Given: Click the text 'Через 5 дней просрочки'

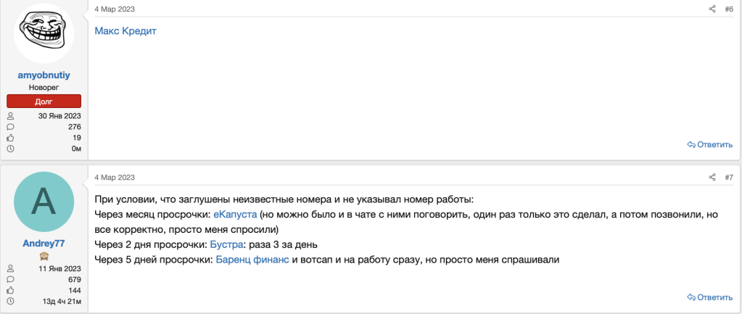Looking at the screenshot, I should 153,260.
